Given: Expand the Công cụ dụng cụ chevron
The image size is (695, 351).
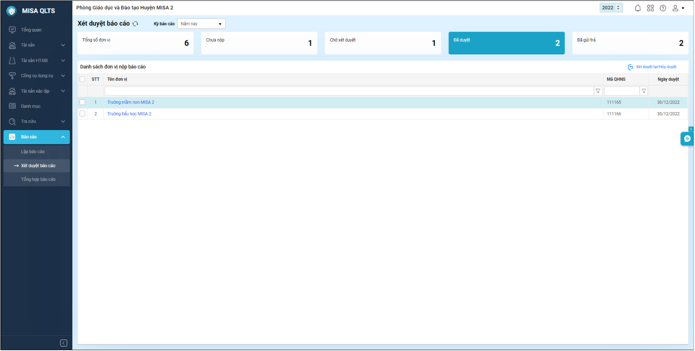Looking at the screenshot, I should click(63, 76).
